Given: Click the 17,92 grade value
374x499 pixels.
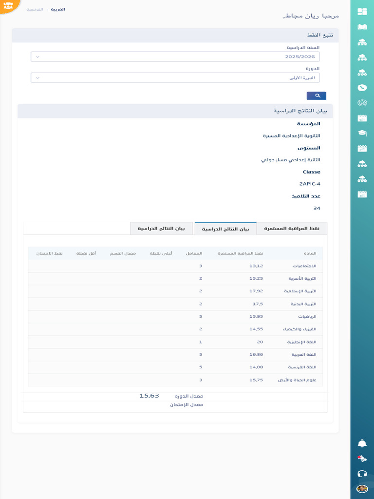Looking at the screenshot, I should coord(256,291).
